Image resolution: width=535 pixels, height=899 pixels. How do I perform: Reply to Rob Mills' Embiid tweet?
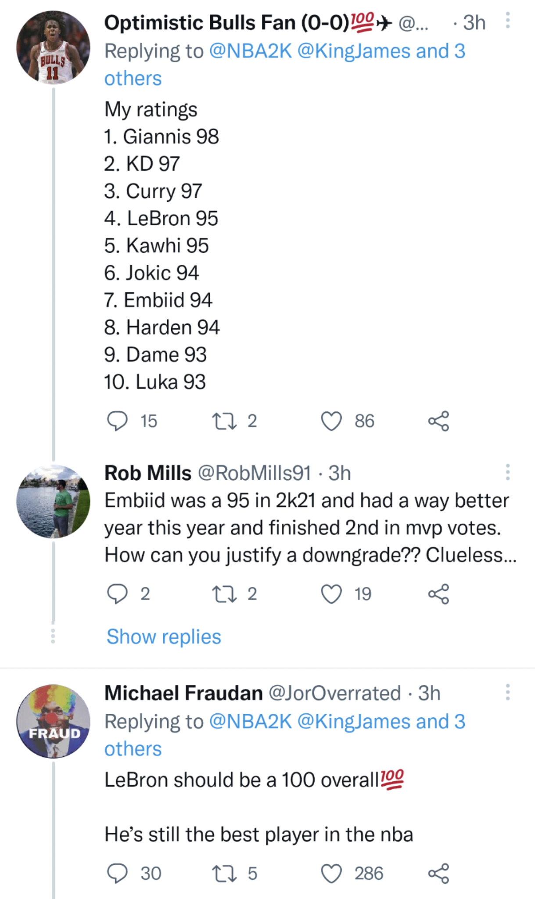coord(117,594)
